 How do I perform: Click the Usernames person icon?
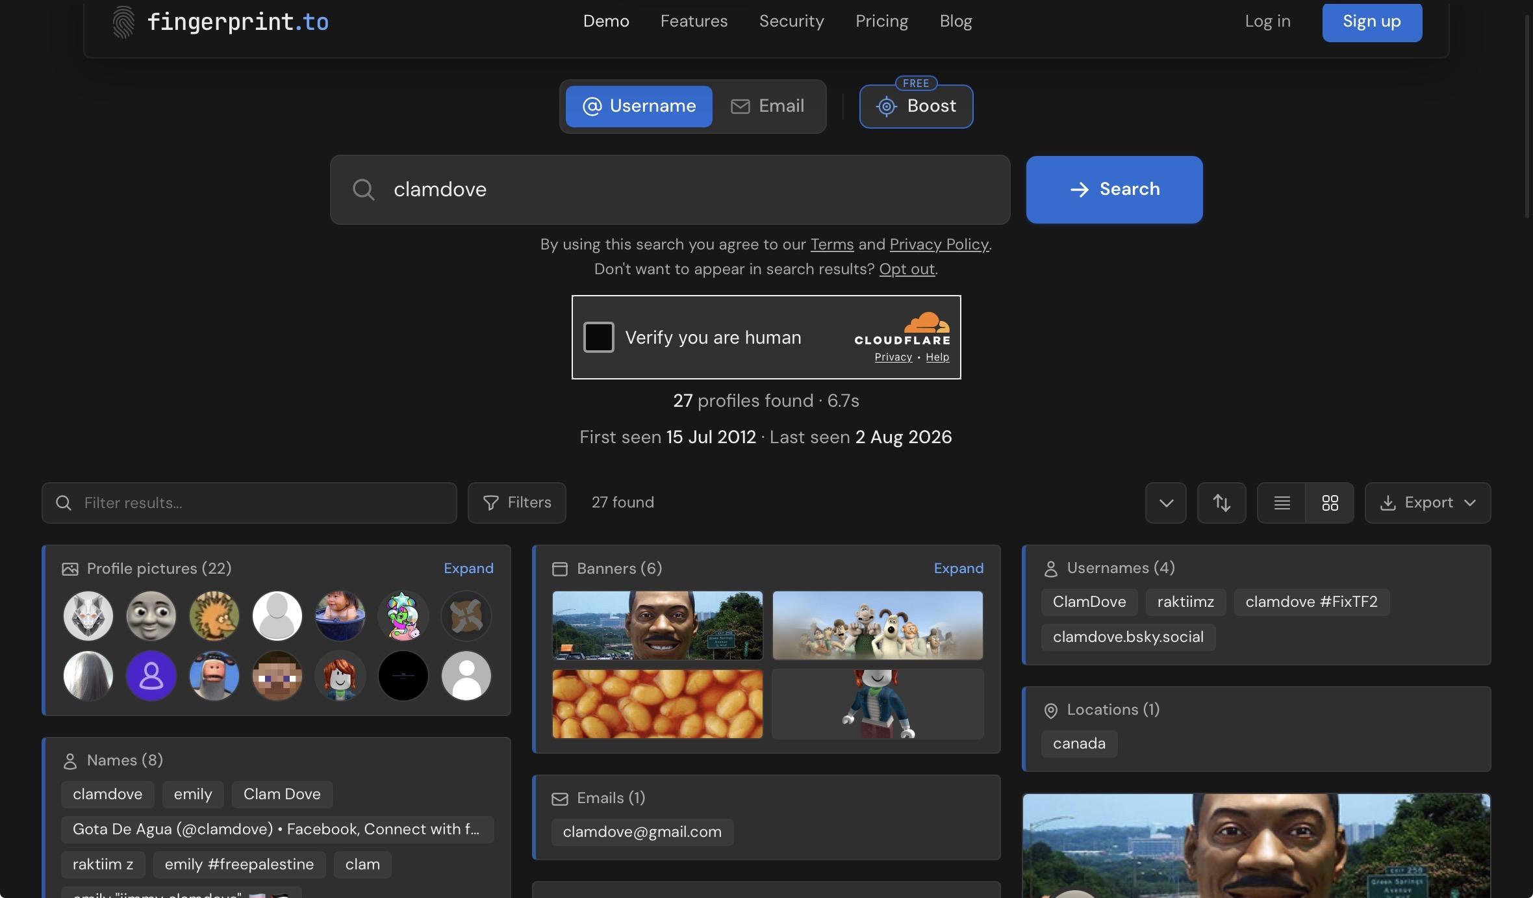click(x=1050, y=569)
